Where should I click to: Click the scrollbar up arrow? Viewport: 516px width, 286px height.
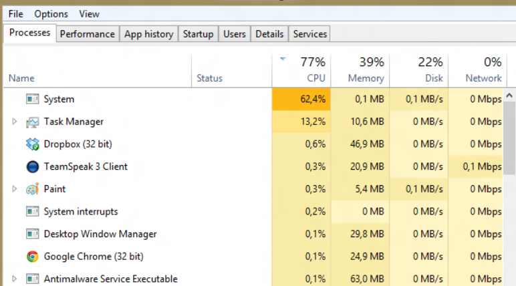click(509, 96)
